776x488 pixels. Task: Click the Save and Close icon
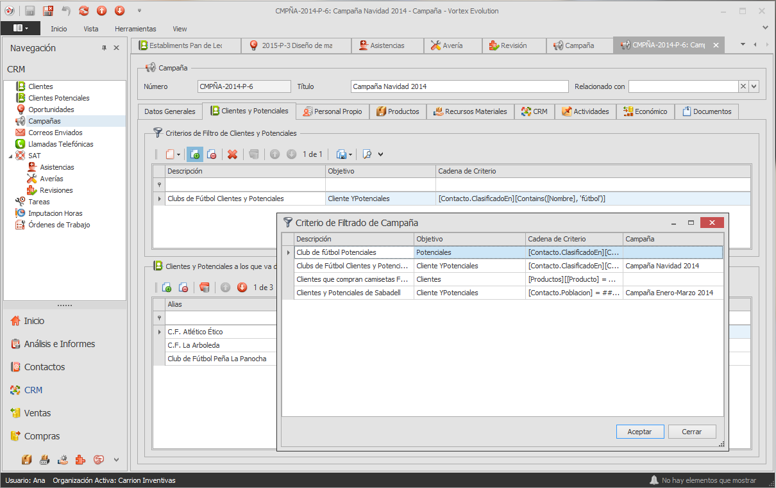coord(48,11)
